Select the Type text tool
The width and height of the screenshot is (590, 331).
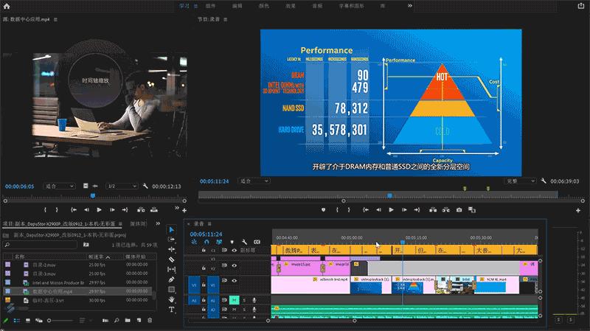coord(172,310)
